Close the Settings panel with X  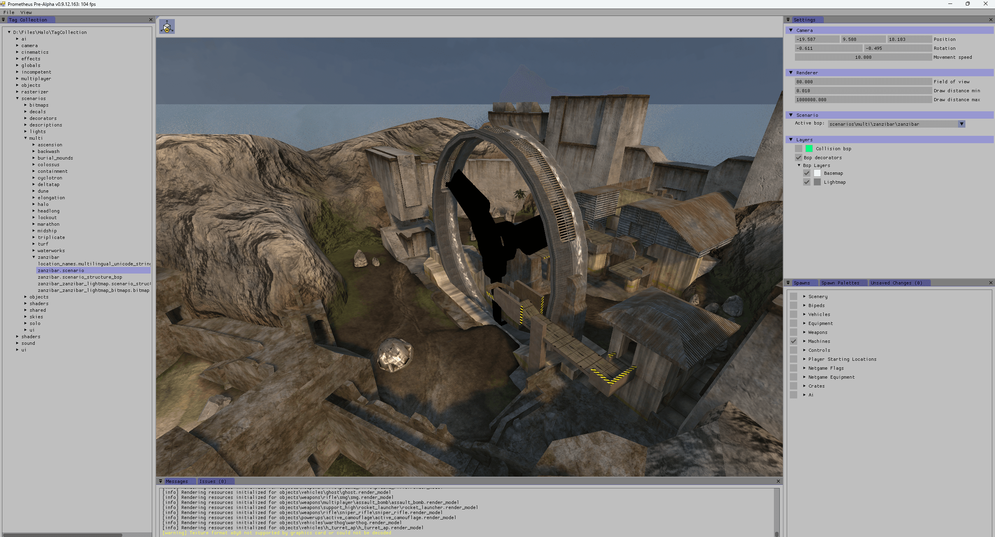click(991, 20)
